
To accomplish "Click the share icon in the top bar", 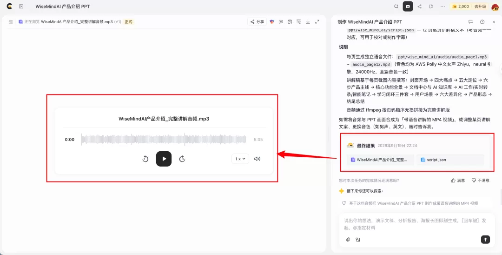I will pyautogui.click(x=419, y=7).
